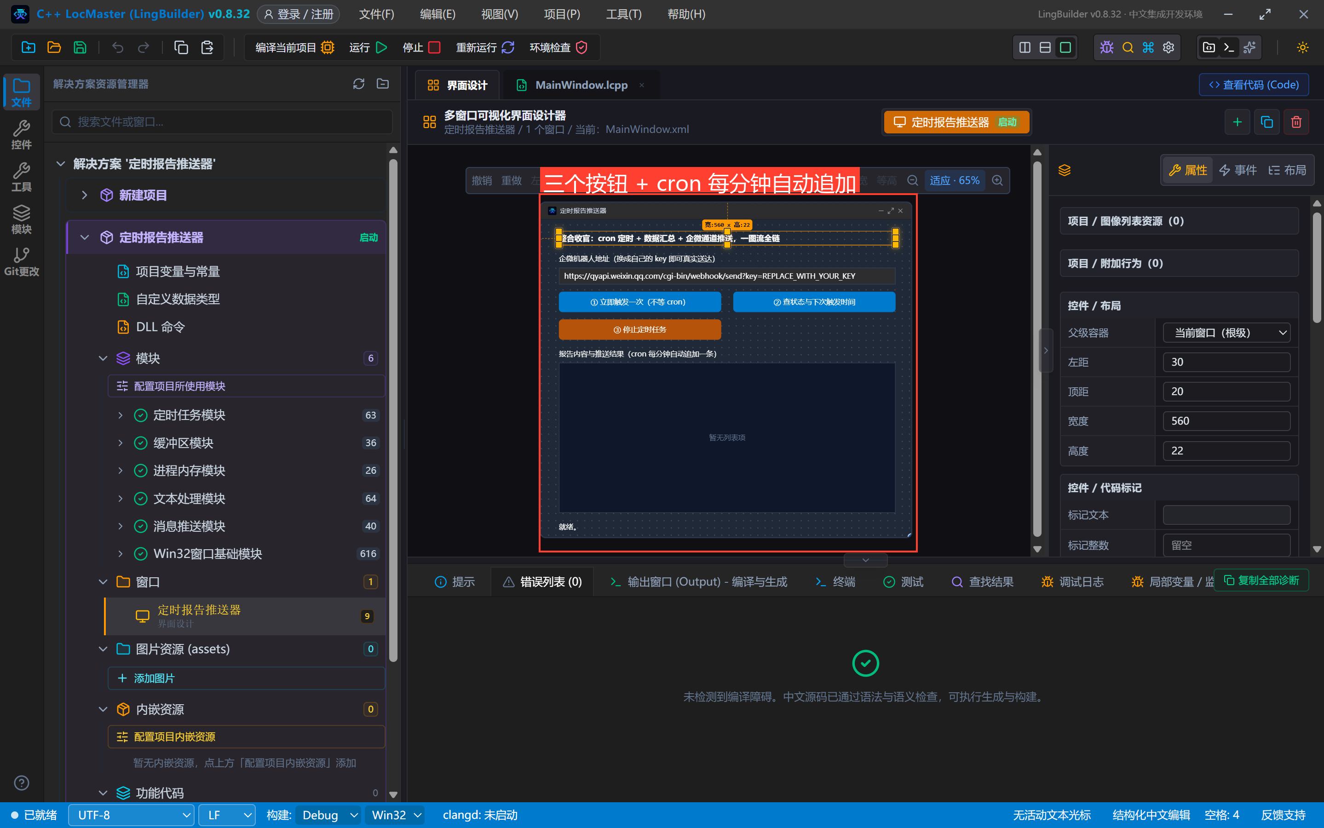Toggle the split vertical layout icon
This screenshot has width=1324, height=828.
point(1025,48)
